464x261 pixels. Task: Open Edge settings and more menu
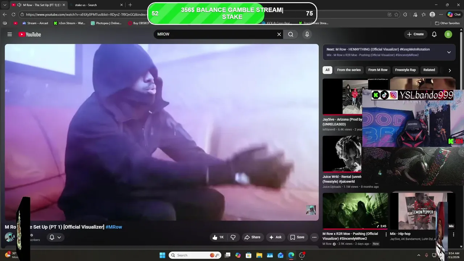coord(441,14)
